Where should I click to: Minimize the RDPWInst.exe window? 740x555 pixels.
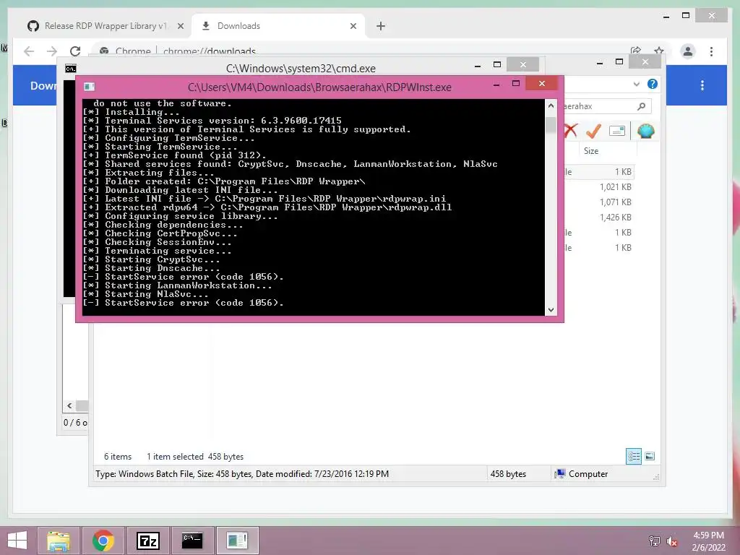pos(496,84)
